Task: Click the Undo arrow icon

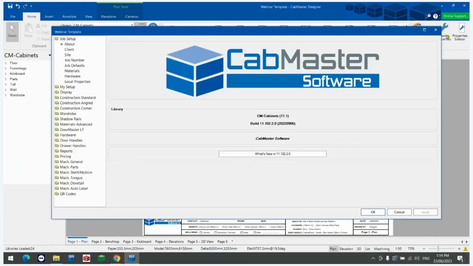Action: tap(17, 6)
